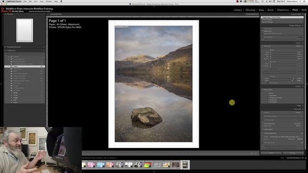
Task: Open the Map module
Action: [x=261, y=10]
